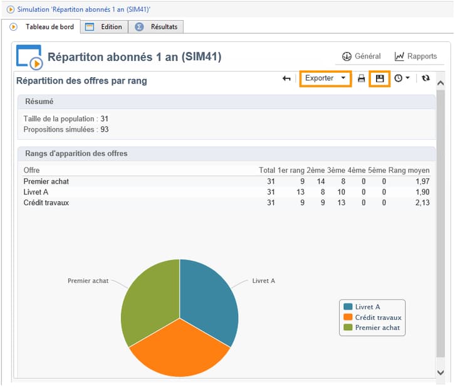Click the refresh icon
This screenshot has width=470, height=392.
point(426,78)
